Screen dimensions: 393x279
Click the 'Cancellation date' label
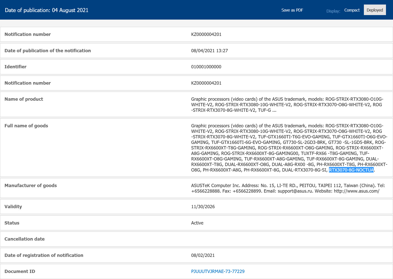pyautogui.click(x=24, y=239)
